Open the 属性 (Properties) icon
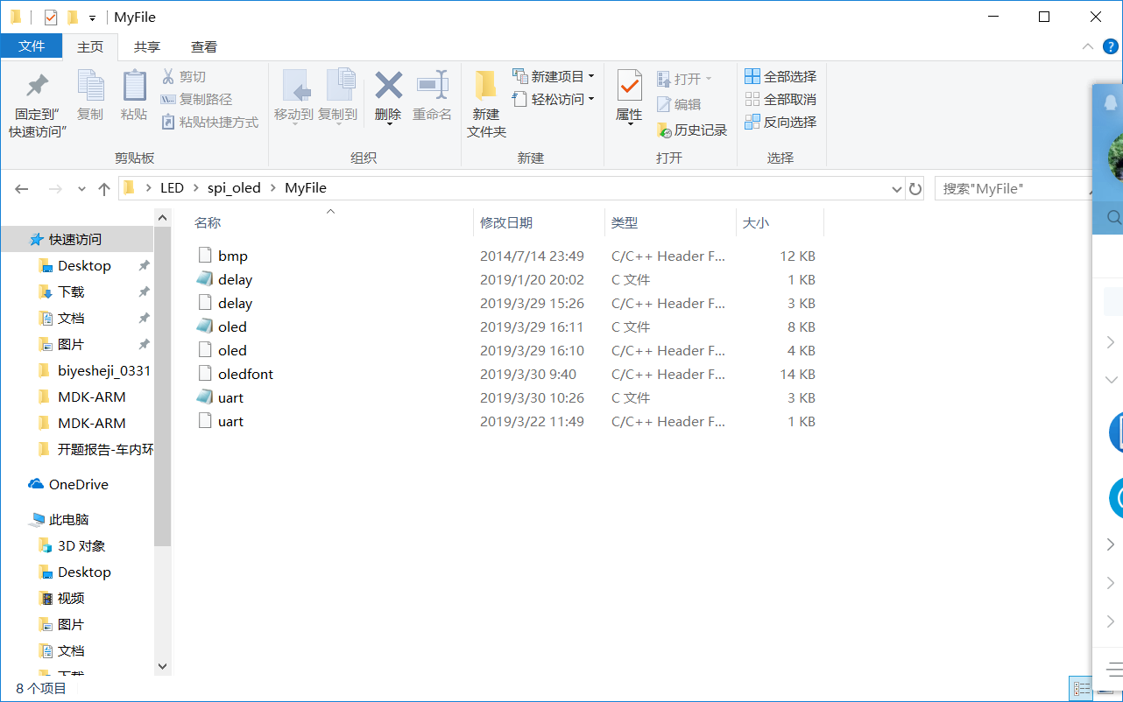 click(x=627, y=96)
